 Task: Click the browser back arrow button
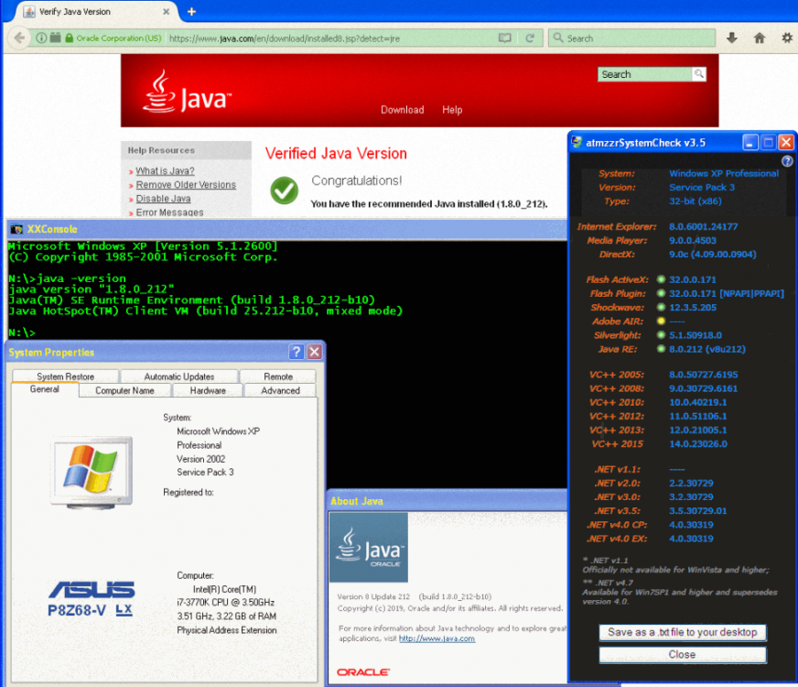click(x=19, y=38)
